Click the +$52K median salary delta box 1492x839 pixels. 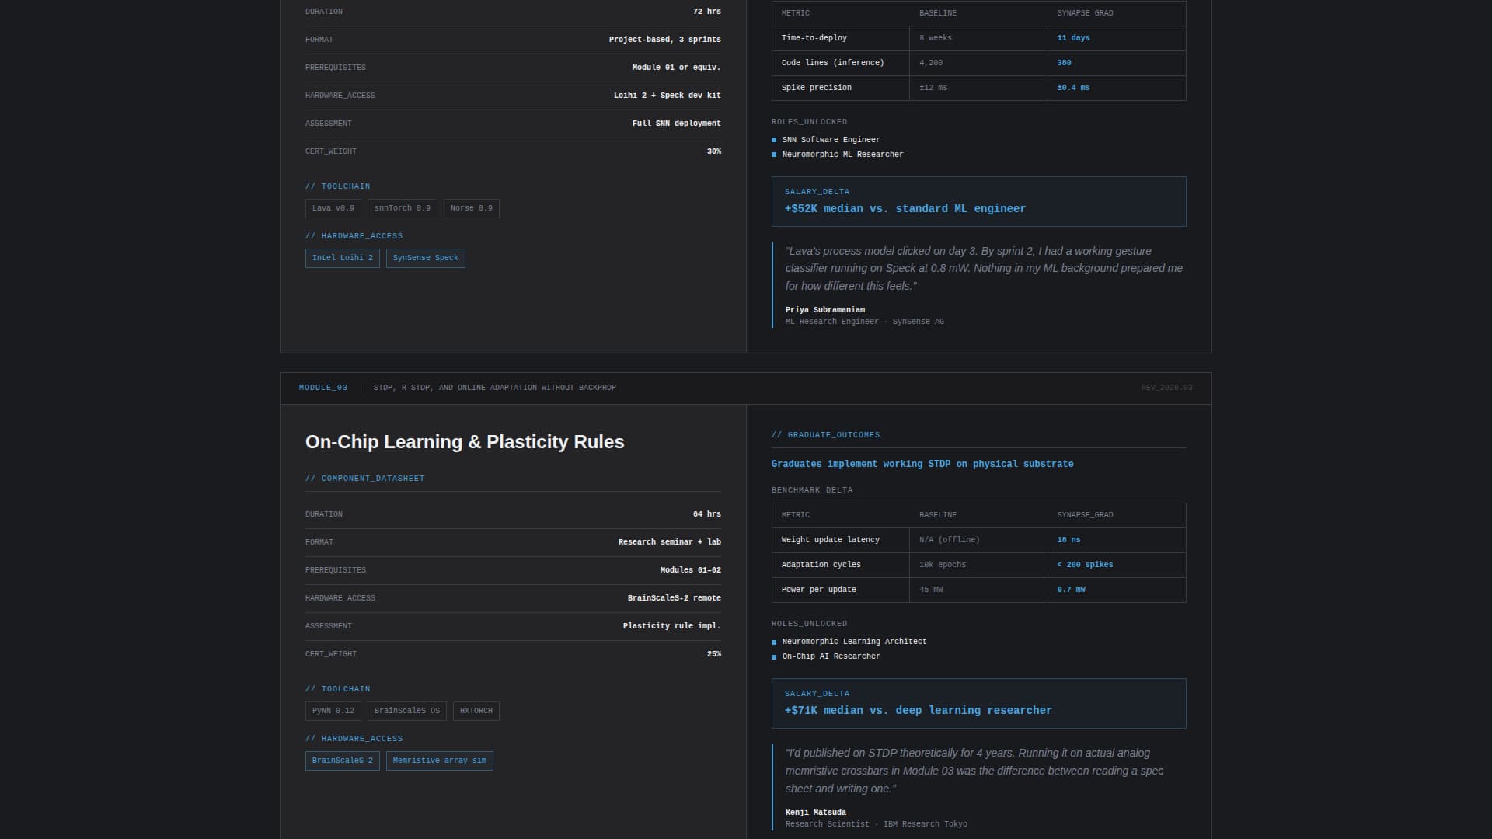pos(978,201)
